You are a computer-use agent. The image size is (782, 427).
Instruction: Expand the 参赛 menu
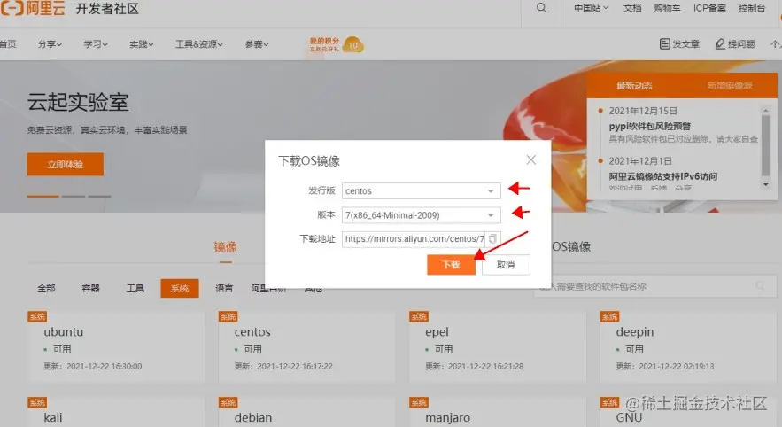click(256, 44)
